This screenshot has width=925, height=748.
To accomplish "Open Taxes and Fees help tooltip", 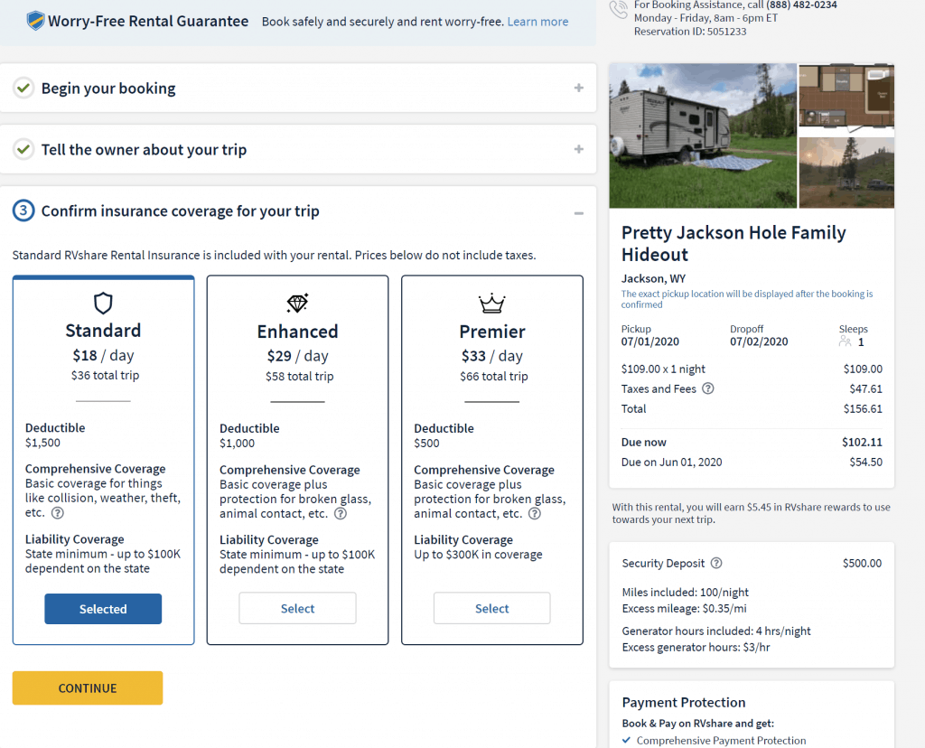I will click(708, 388).
